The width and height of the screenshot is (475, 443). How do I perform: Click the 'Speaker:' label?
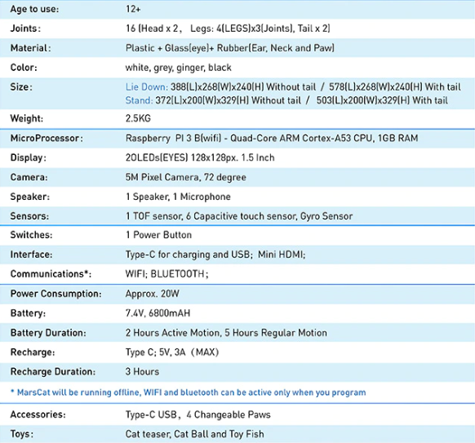point(30,197)
